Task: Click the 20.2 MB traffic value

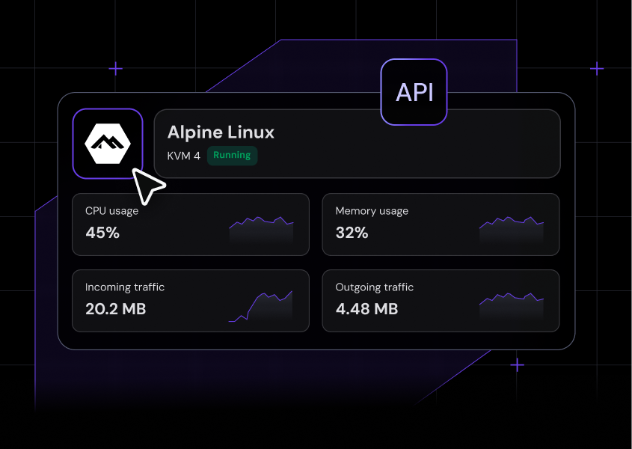Action: (x=114, y=309)
